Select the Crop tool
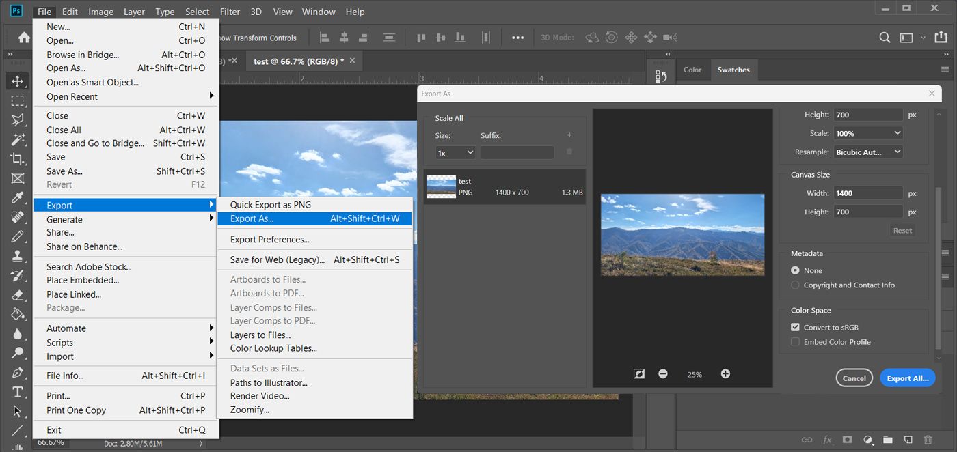Viewport: 957px width, 452px height. [18, 158]
